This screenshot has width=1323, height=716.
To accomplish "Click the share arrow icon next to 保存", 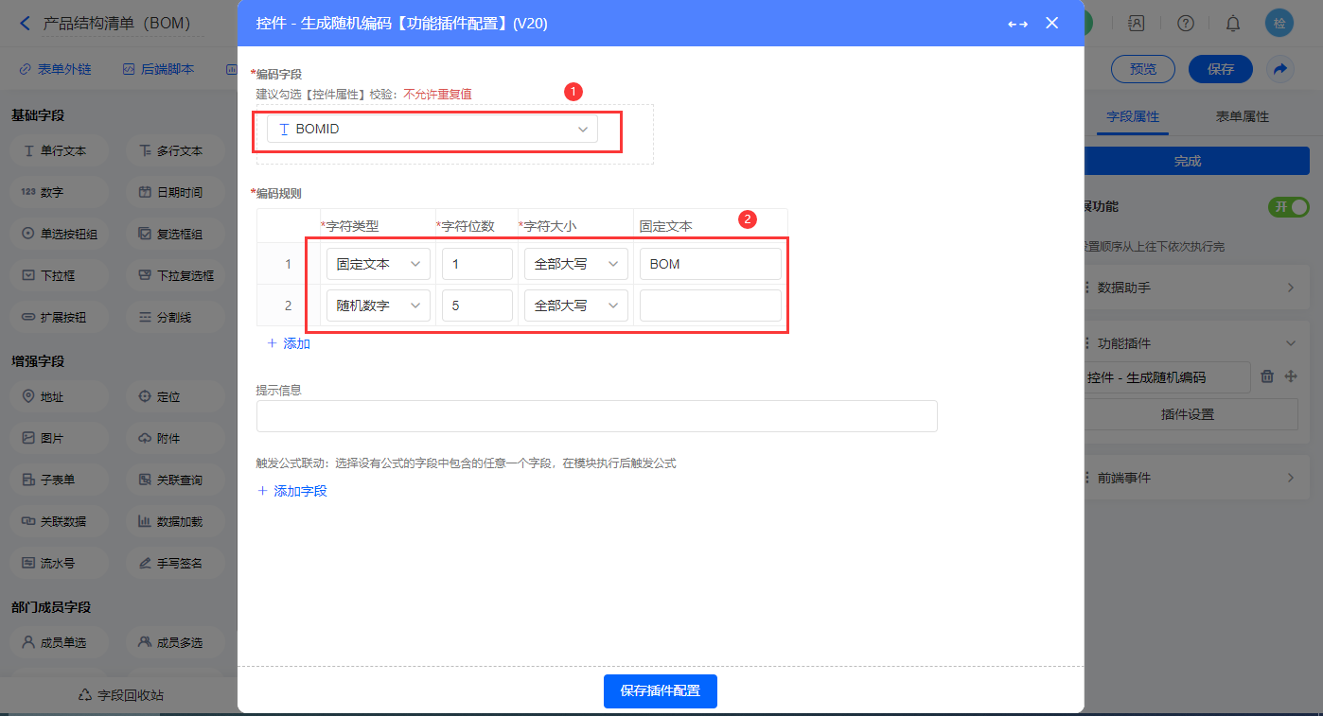I will [x=1279, y=69].
